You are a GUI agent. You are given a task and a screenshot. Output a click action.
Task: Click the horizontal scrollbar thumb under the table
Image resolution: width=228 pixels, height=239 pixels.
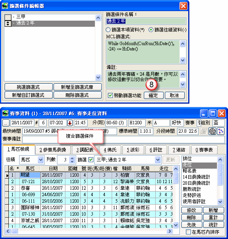coord(15,231)
